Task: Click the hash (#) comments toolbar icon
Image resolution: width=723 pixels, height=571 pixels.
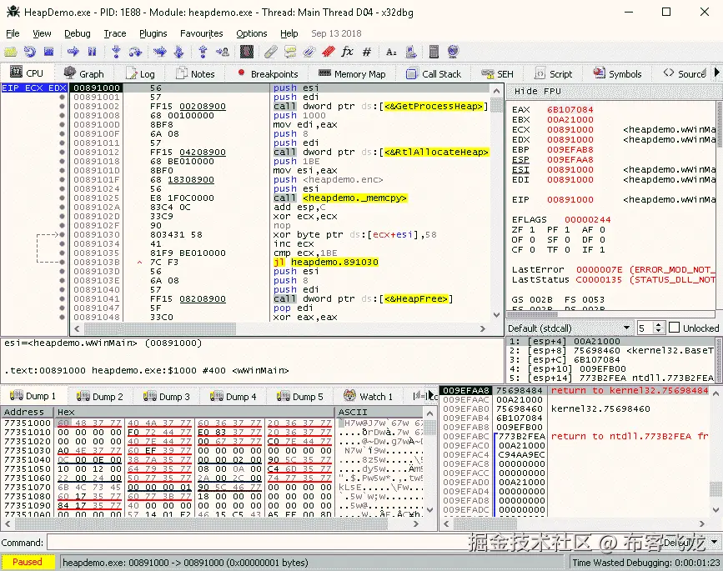Action: [367, 52]
